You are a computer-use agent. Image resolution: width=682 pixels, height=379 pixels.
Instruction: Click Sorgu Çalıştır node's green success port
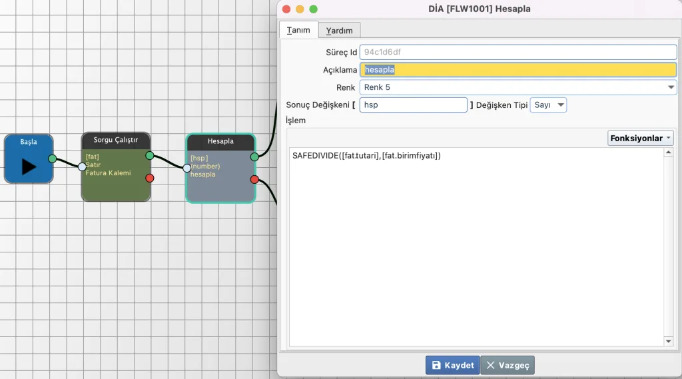coord(149,155)
